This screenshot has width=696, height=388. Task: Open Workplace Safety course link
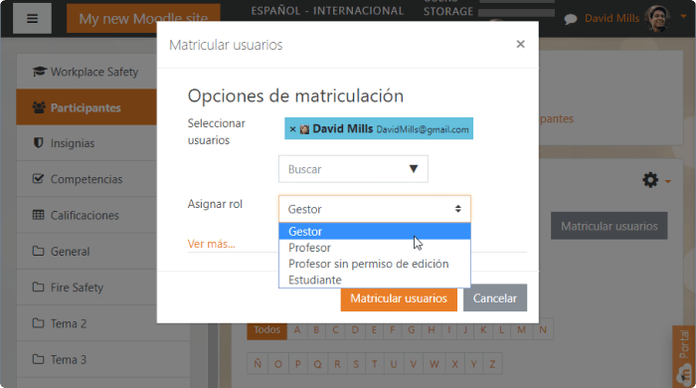(94, 72)
